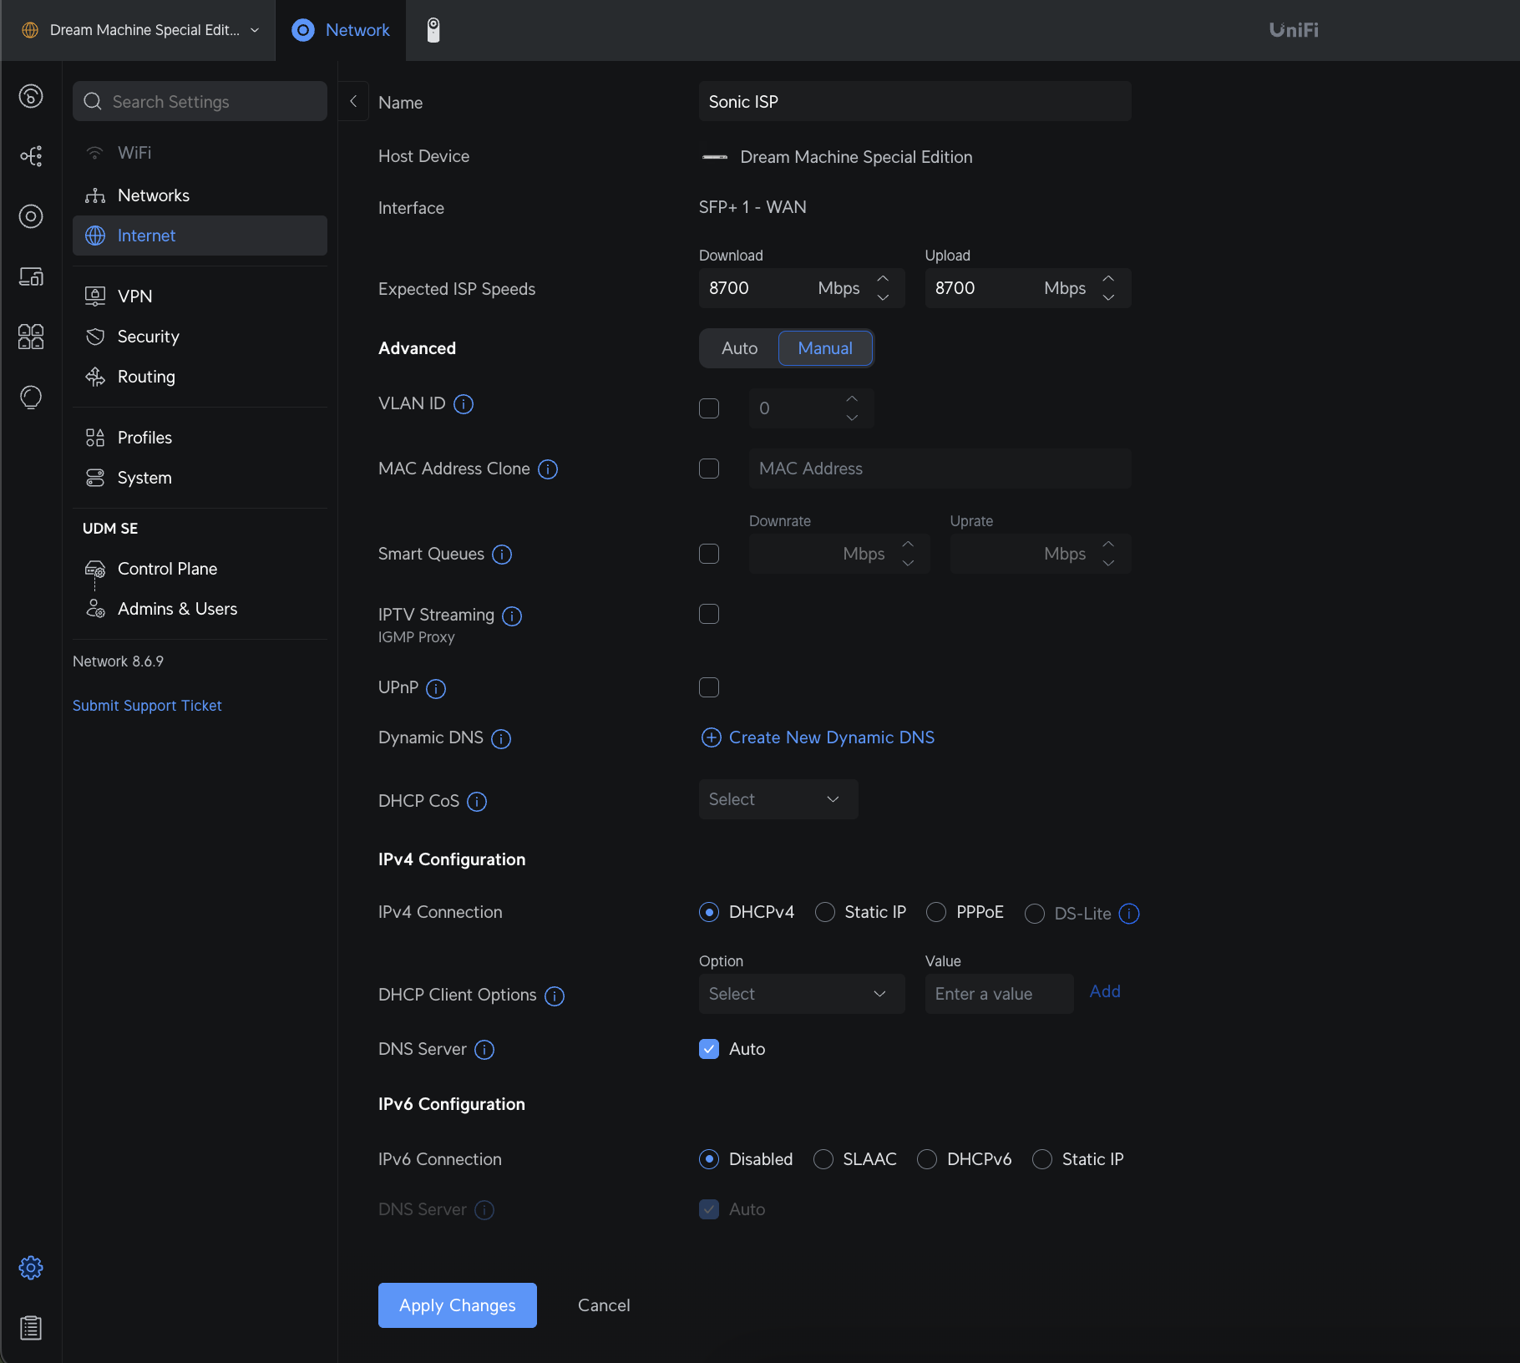Click the Smart Queues info icon
This screenshot has width=1520, height=1363.
pyautogui.click(x=502, y=555)
